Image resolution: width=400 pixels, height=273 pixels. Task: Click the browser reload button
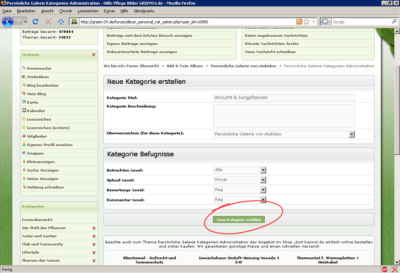pos(35,22)
